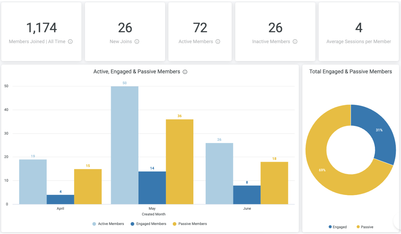The height and width of the screenshot is (234, 401).
Task: Click the Created Month axis title
Action: click(154, 214)
